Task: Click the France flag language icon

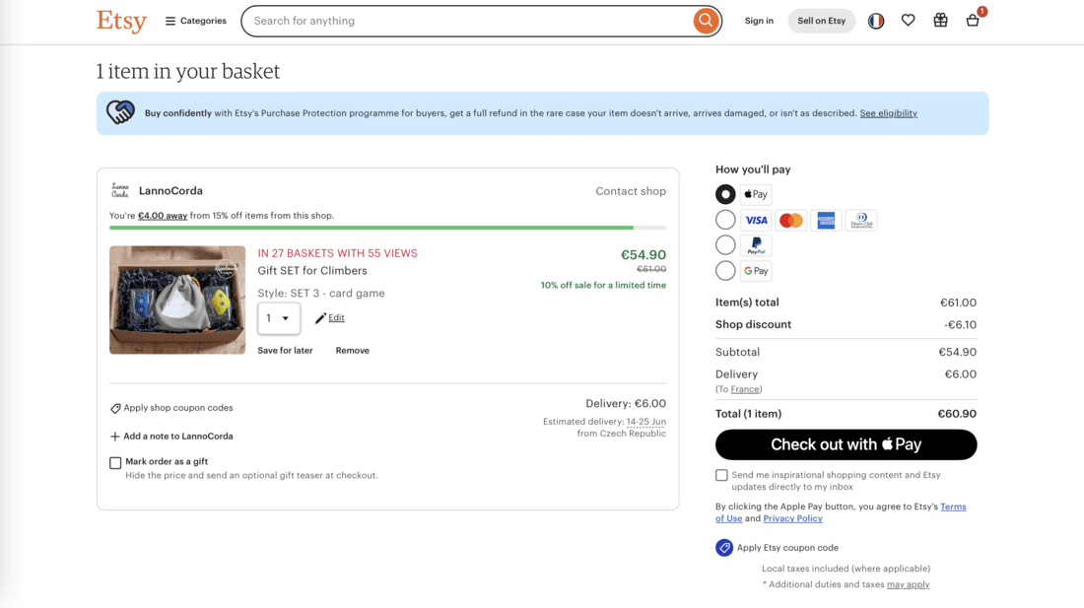Action: (x=875, y=20)
